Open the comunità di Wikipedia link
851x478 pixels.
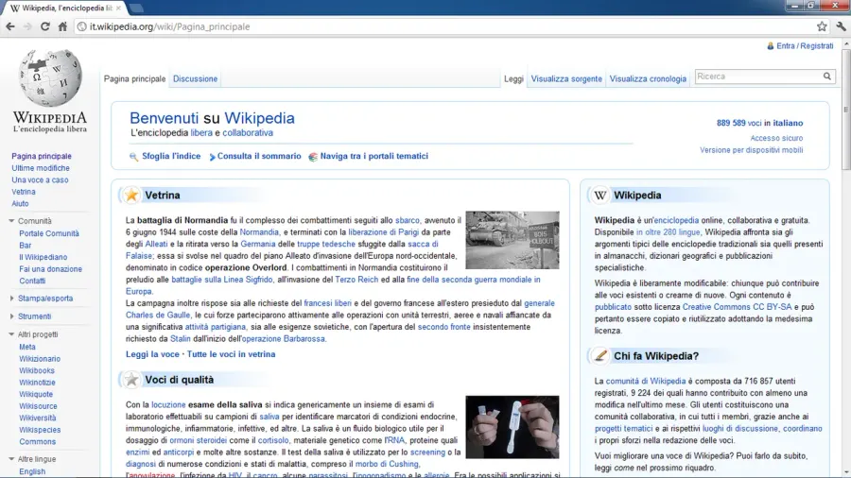pos(645,381)
